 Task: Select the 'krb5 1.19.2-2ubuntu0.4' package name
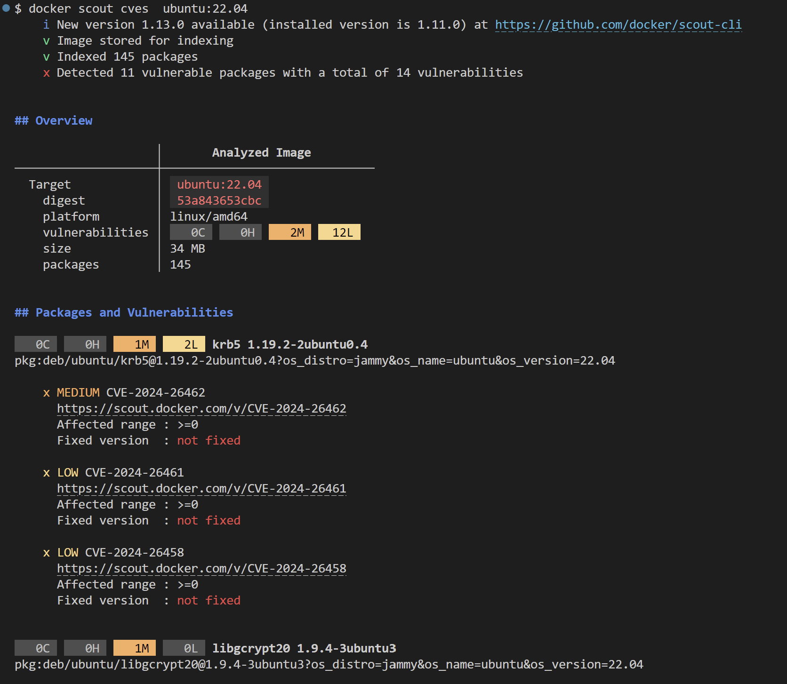coord(290,344)
